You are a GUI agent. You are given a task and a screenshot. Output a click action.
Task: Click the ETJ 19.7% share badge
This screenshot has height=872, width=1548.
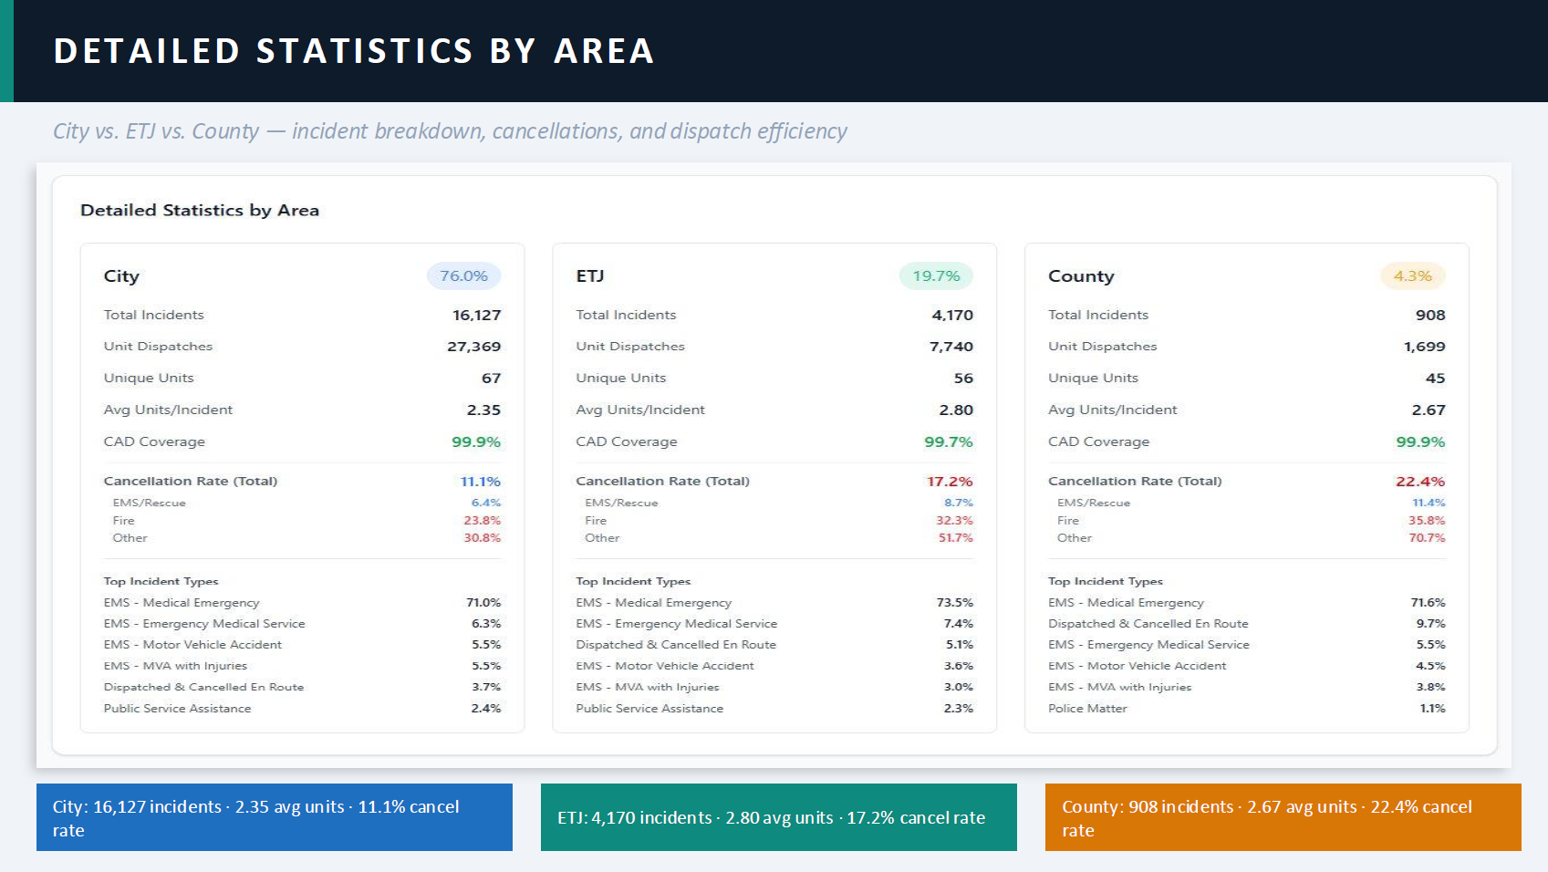pyautogui.click(x=936, y=275)
